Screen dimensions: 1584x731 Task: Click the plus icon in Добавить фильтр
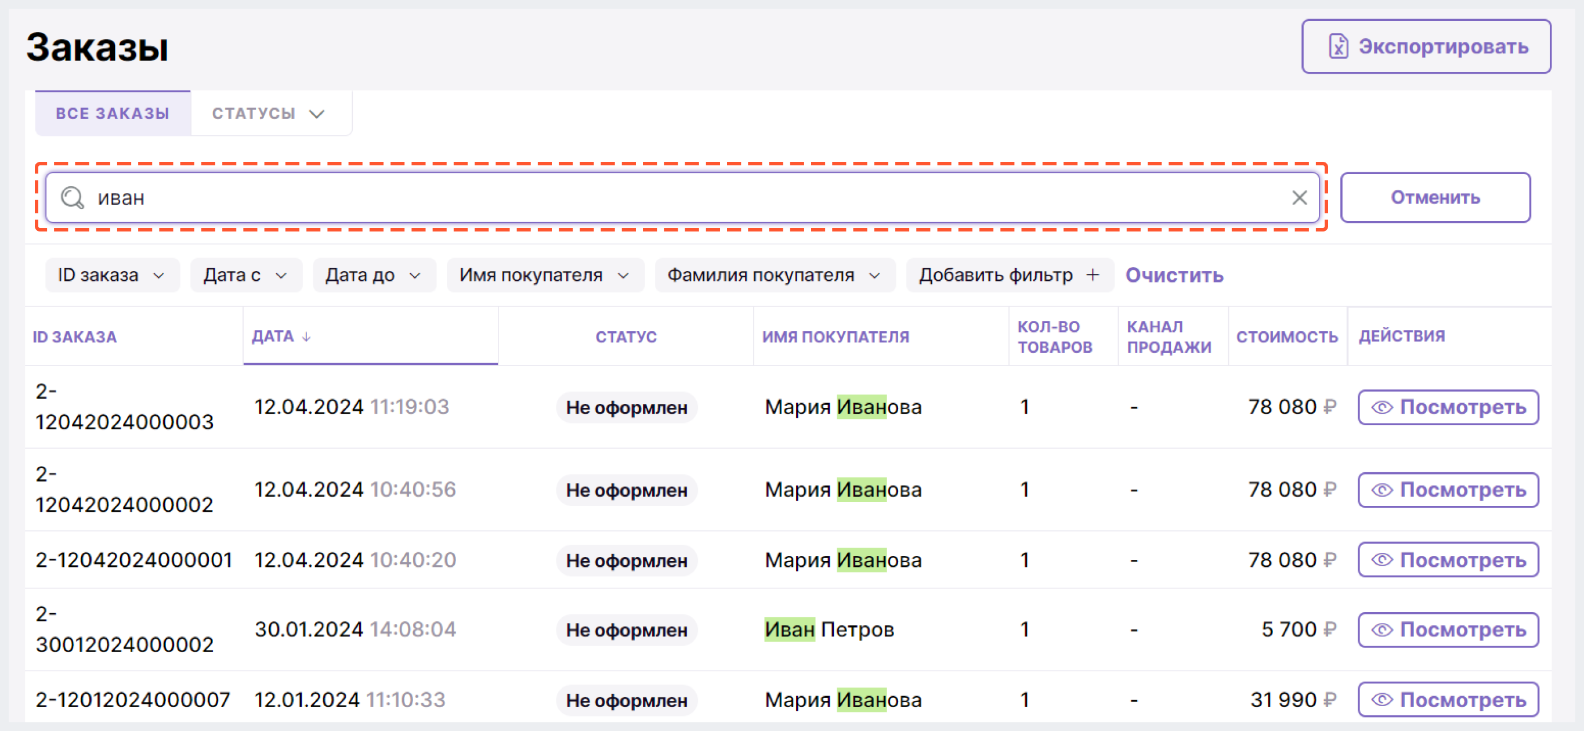pos(1093,276)
